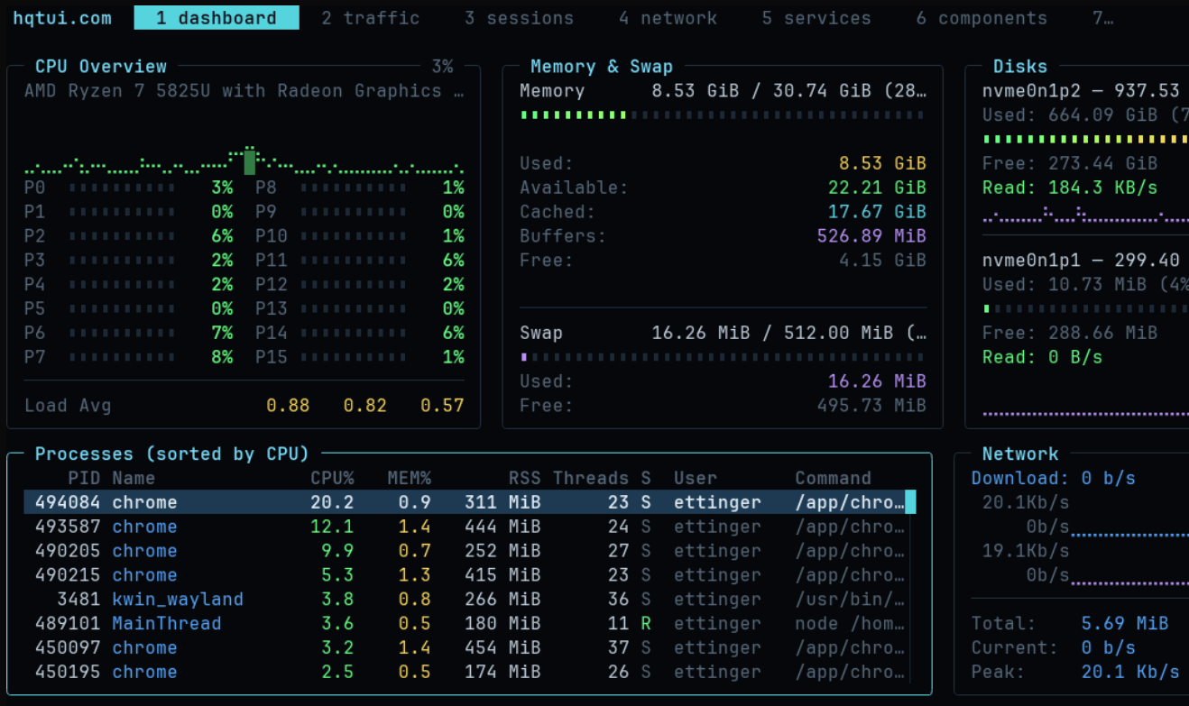Select the chrome process with PID 490215
1189x706 pixels.
point(465,575)
